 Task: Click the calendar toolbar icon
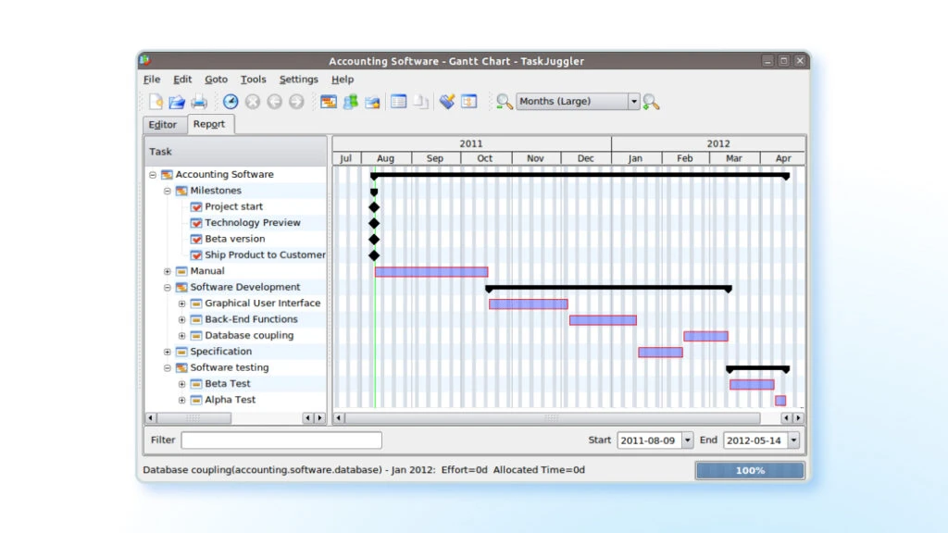(469, 102)
